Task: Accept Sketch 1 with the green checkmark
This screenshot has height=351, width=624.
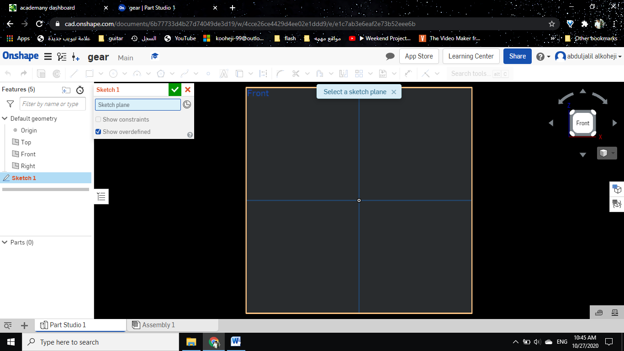Action: point(175,90)
